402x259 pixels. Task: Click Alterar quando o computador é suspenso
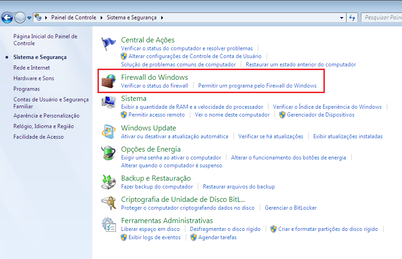coord(171,165)
